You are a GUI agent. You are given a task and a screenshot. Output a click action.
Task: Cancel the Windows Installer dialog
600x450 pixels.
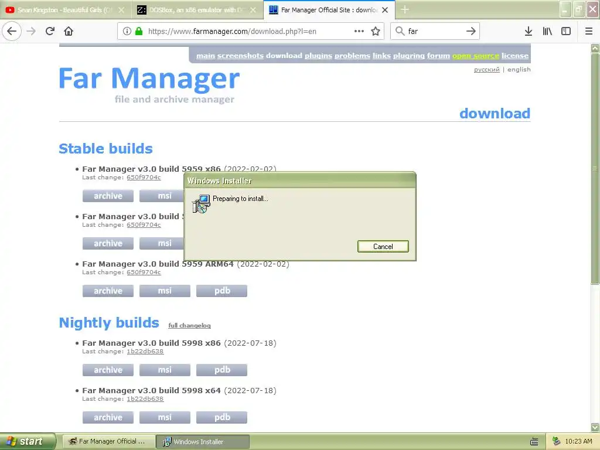point(383,247)
